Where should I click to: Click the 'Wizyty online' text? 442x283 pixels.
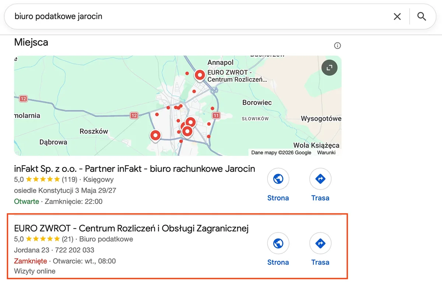click(35, 271)
